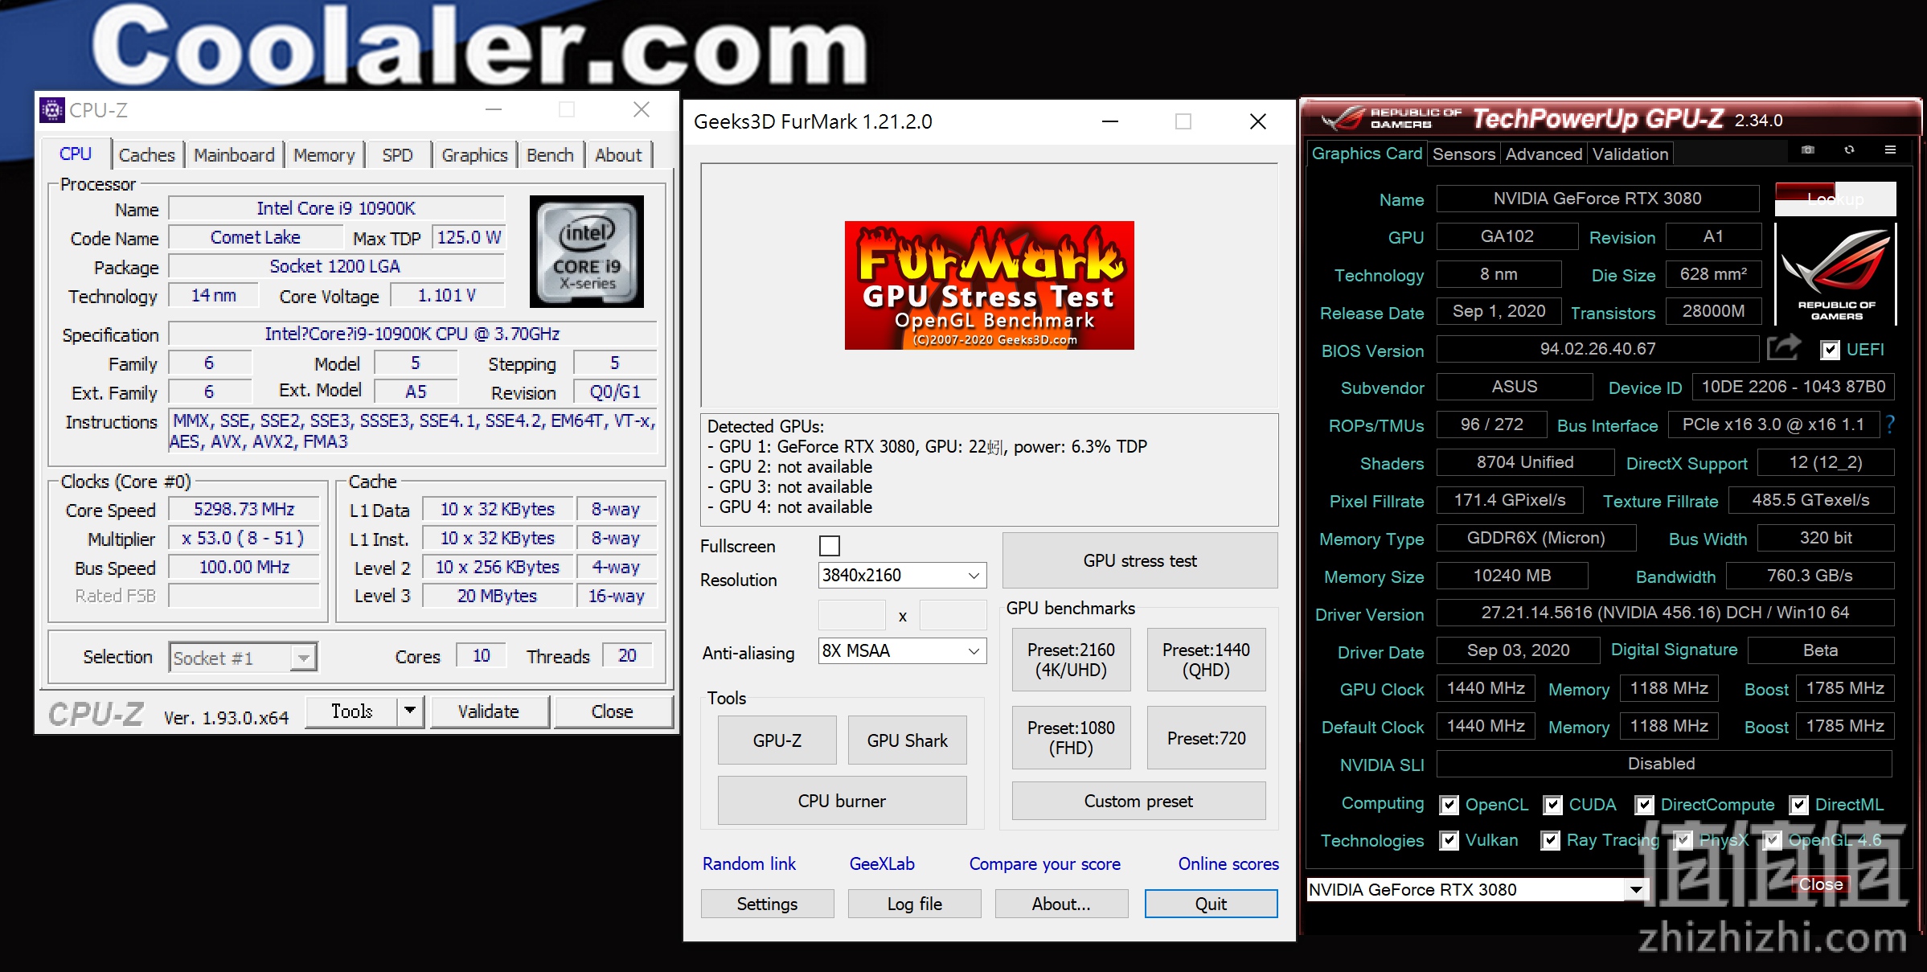This screenshot has width=1927, height=972.
Task: Open the GeeXLab link
Action: 882,863
